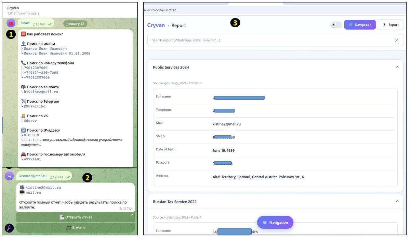Click the Source: gosuslugi_2024 entry line
410x238 pixels.
tap(177, 83)
